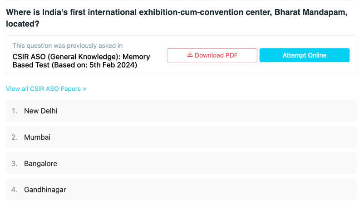Click the word 'located?' in the question
This screenshot has height=206, width=360.
click(23, 24)
